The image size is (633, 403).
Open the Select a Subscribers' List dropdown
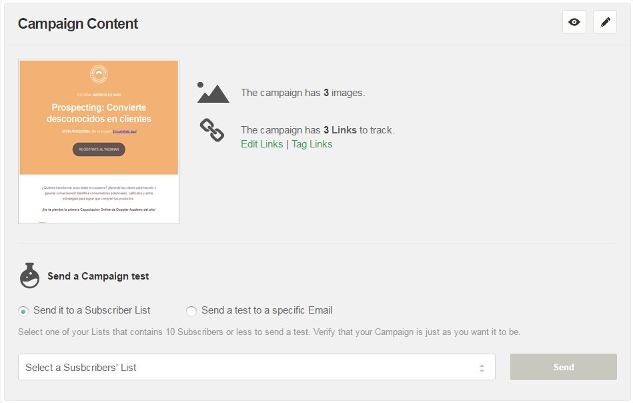tap(257, 367)
